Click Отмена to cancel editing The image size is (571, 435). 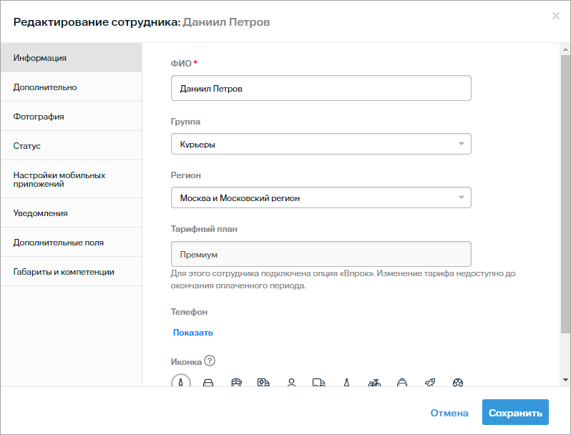click(449, 413)
